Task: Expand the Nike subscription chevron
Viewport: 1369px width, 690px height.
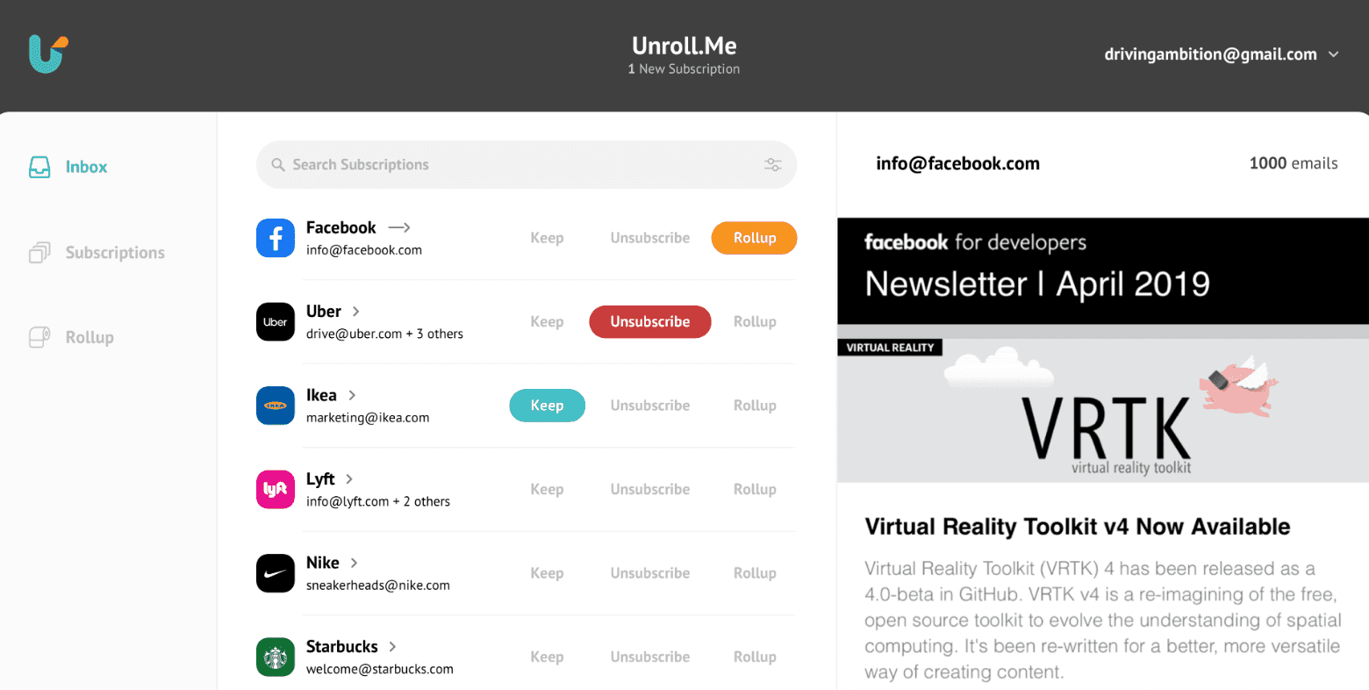Action: coord(354,563)
